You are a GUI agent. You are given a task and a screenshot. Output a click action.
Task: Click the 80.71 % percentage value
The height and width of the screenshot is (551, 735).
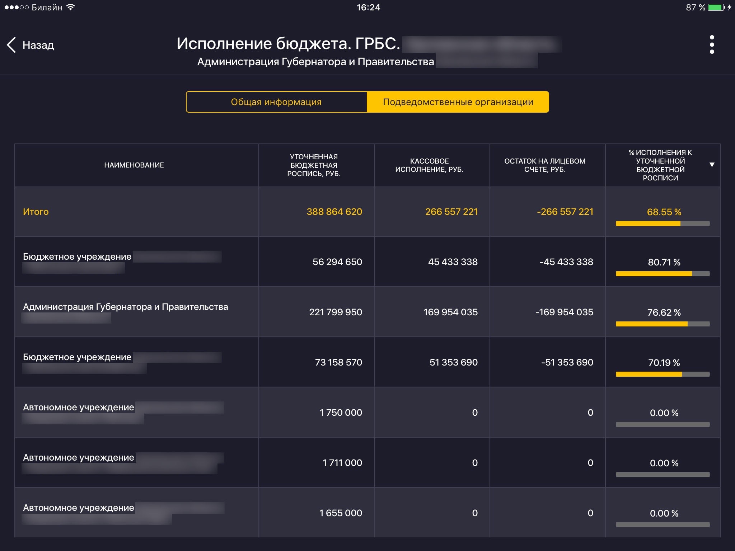tap(664, 262)
